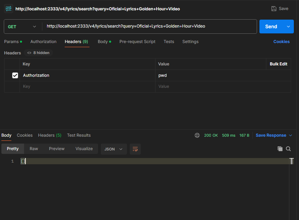
Task: Click Bulk Edit for headers
Action: (278, 64)
